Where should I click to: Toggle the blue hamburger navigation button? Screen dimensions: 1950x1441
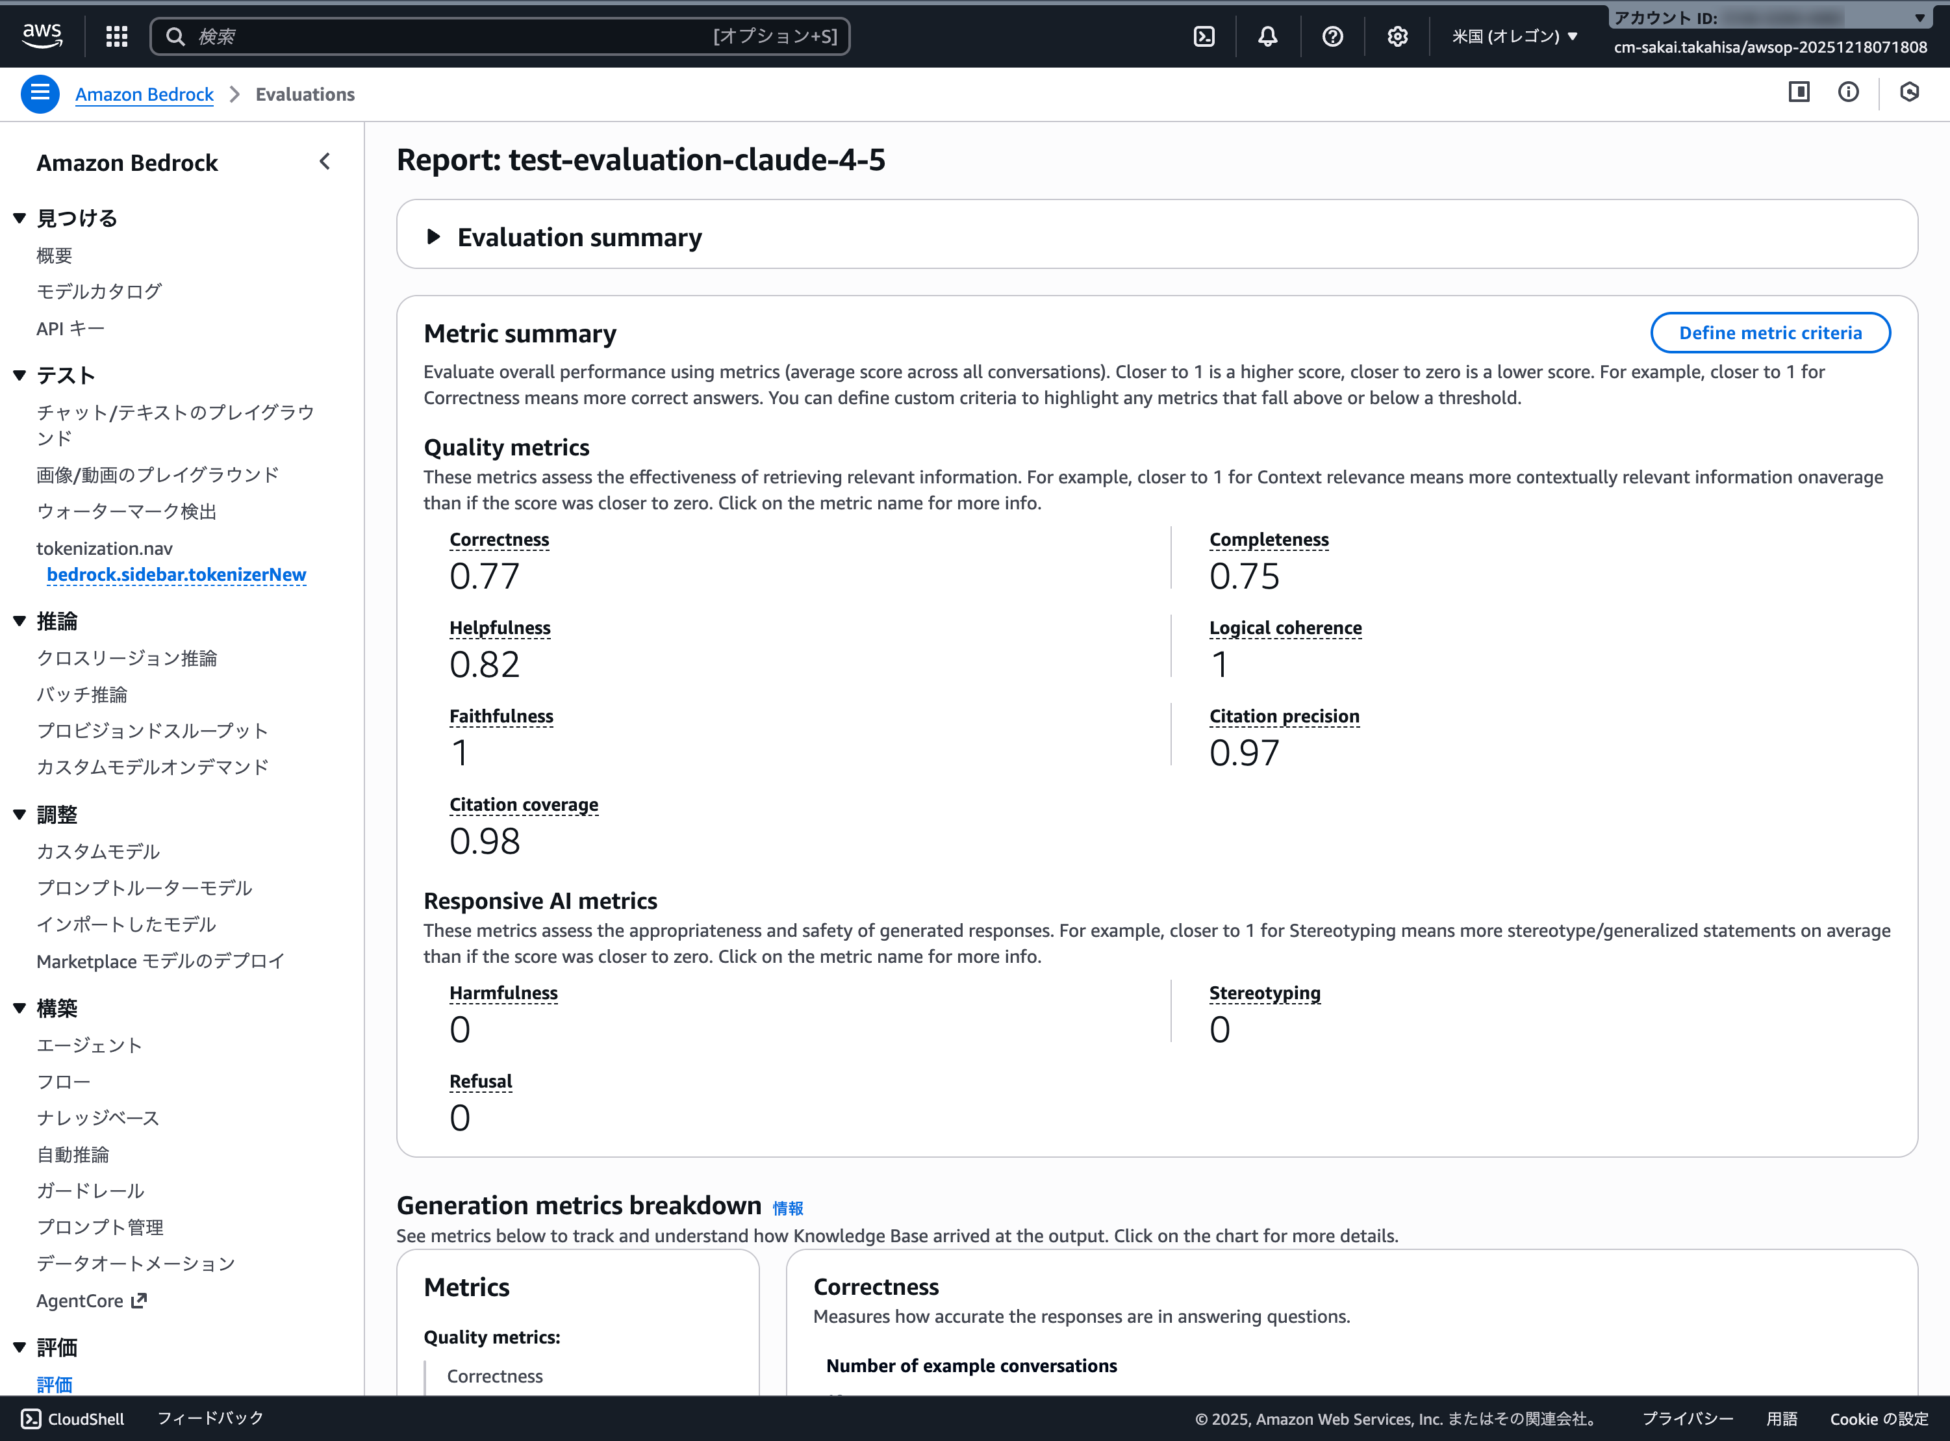pyautogui.click(x=40, y=94)
